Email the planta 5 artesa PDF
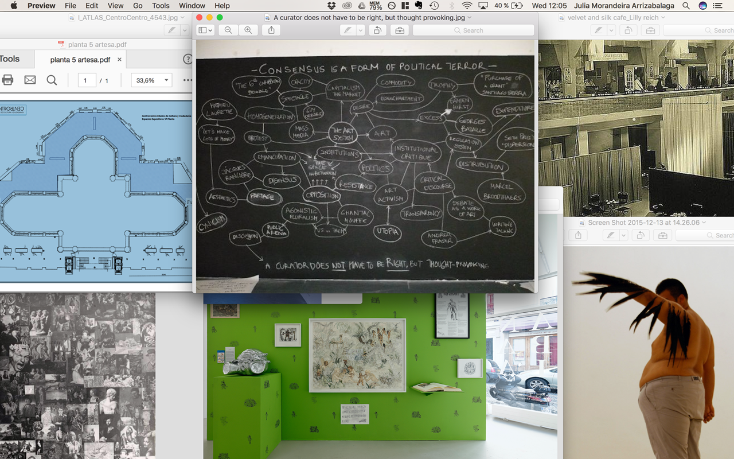The width and height of the screenshot is (734, 459). 30,80
